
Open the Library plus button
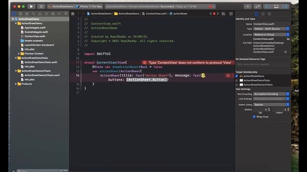pos(248,6)
